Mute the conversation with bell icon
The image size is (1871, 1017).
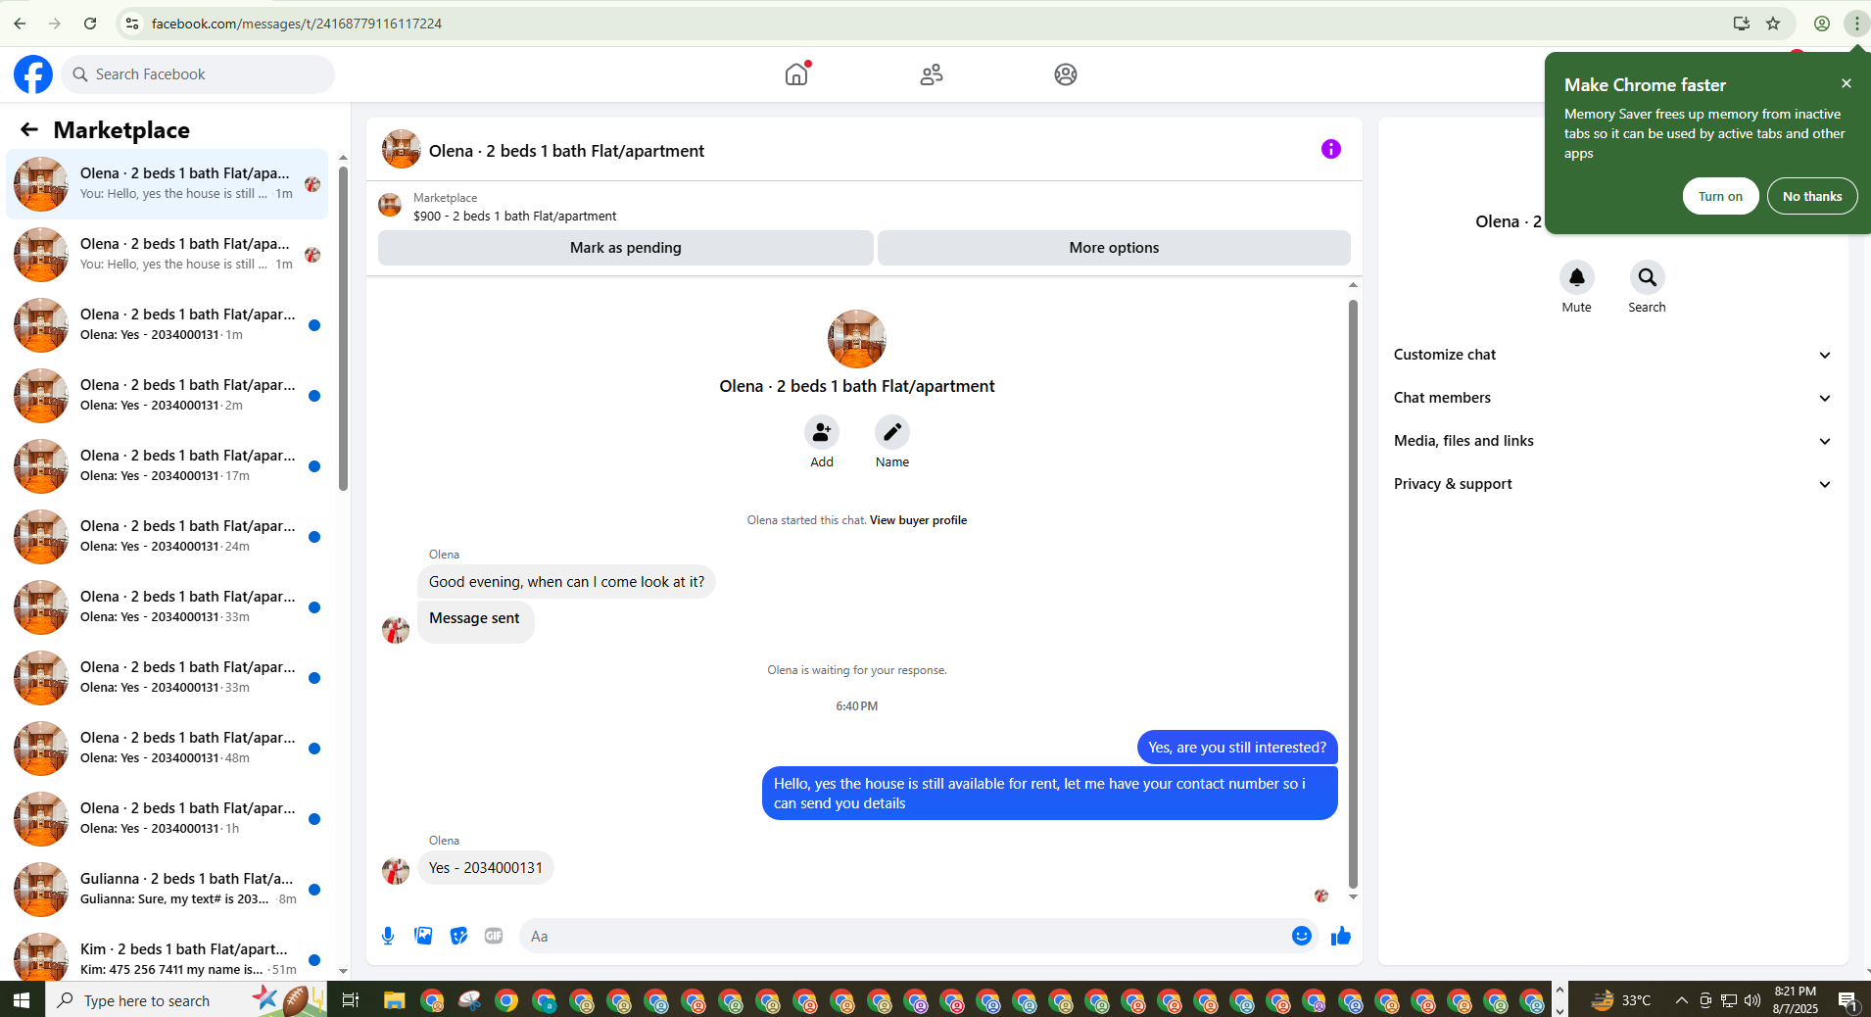tap(1577, 277)
